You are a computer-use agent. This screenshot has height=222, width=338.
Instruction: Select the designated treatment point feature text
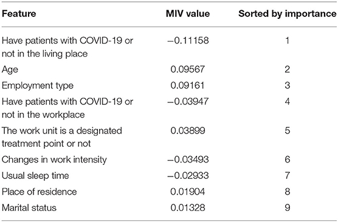62,137
